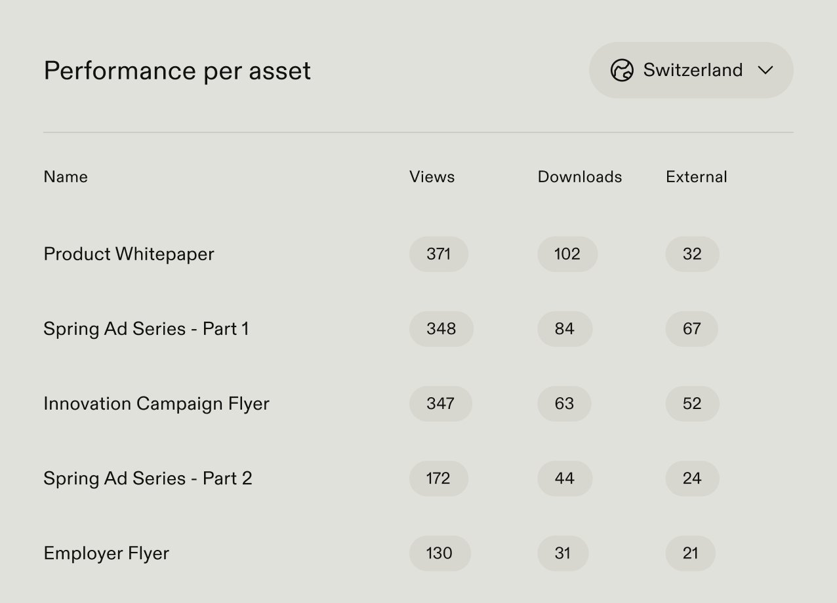Sort by the Views column header

[x=432, y=177]
